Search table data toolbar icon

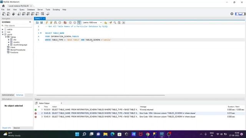(x=43, y=14)
